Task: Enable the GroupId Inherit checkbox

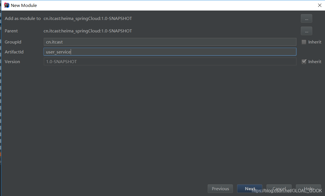Action: [304, 42]
